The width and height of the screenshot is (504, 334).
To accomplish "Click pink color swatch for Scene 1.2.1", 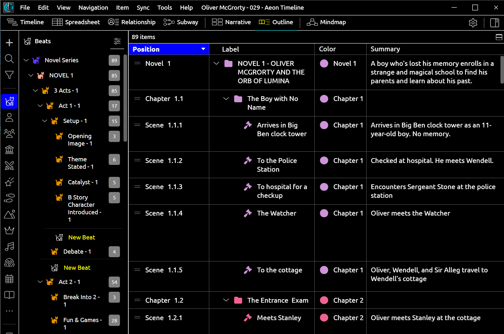I will (324, 318).
